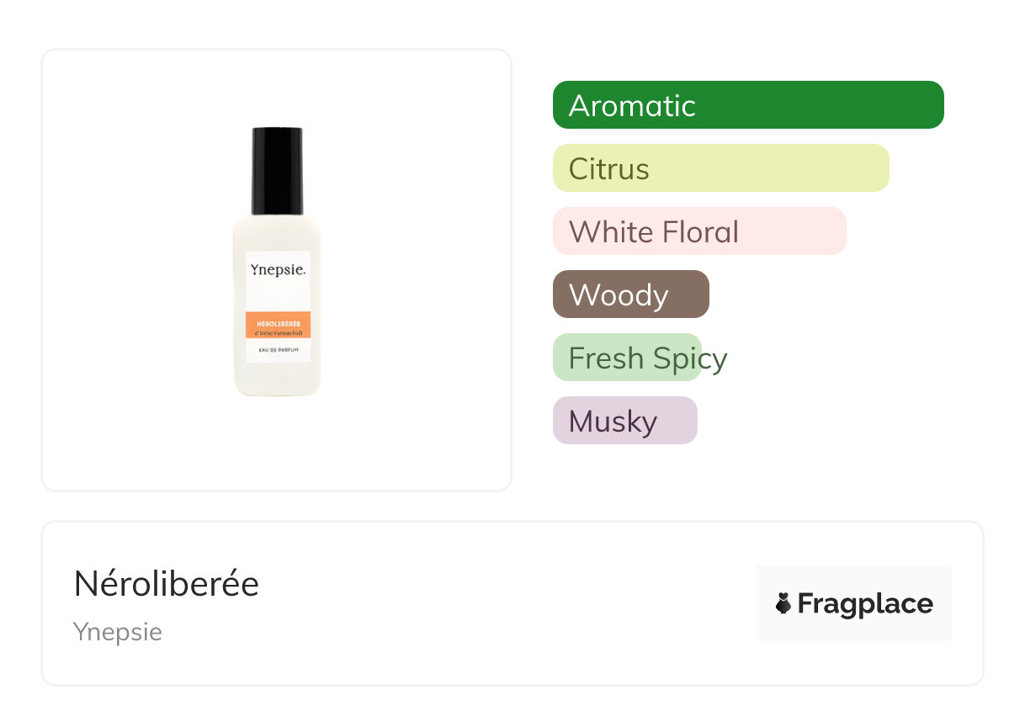Click the Fresh Spicy accord bar
This screenshot has width=1025, height=727.
627,358
